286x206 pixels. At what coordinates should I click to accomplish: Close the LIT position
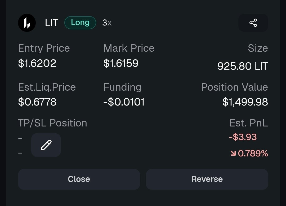pos(79,179)
